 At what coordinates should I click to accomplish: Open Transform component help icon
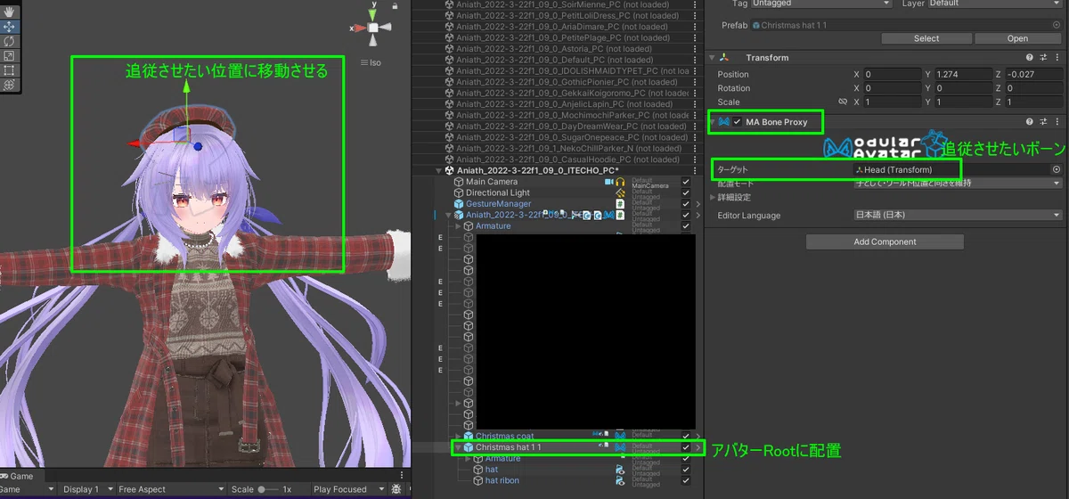pos(1030,58)
